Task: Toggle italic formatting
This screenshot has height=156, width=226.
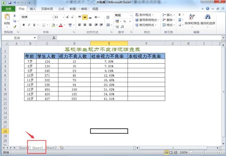Action: pyautogui.click(x=29, y=25)
